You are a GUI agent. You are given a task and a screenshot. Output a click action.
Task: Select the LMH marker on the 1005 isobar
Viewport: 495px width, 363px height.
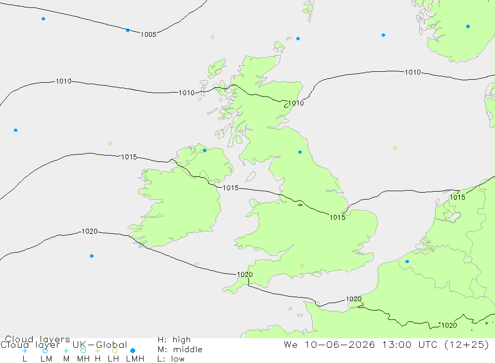click(x=128, y=31)
